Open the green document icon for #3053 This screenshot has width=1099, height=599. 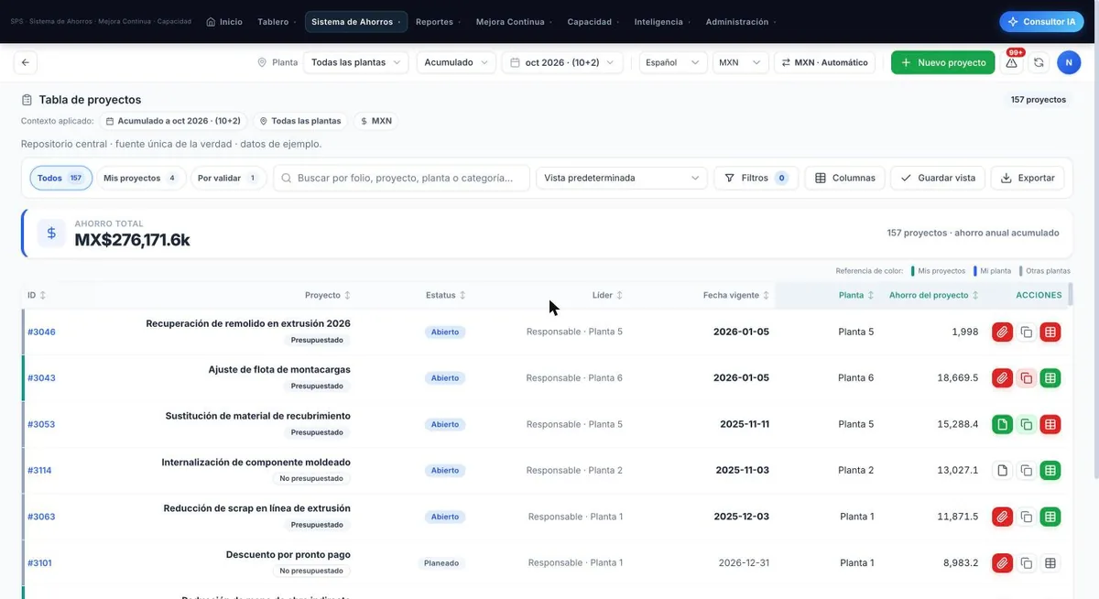tap(1002, 424)
